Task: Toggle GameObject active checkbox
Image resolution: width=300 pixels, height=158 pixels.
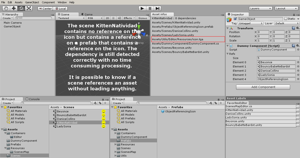Action: pos(235,19)
